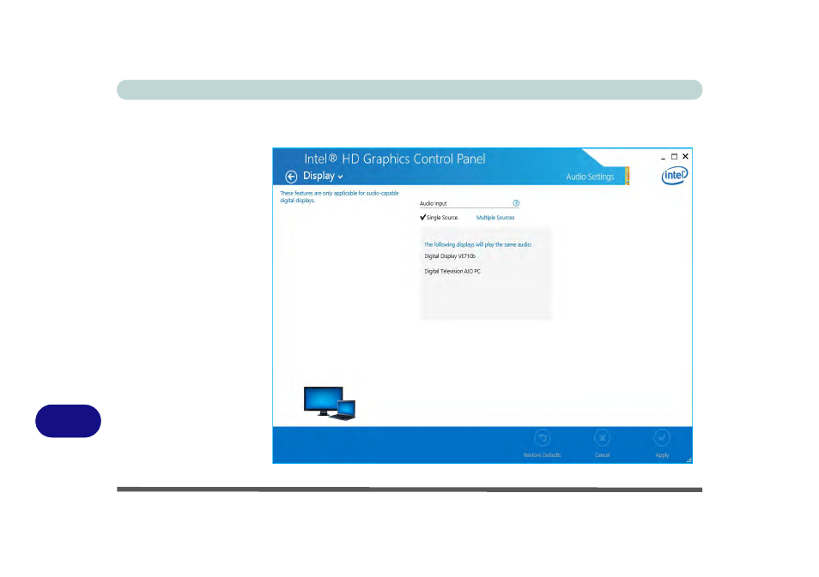Image resolution: width=819 pixels, height=577 pixels.
Task: Click the Audio Input help question icon
Action: (x=516, y=203)
